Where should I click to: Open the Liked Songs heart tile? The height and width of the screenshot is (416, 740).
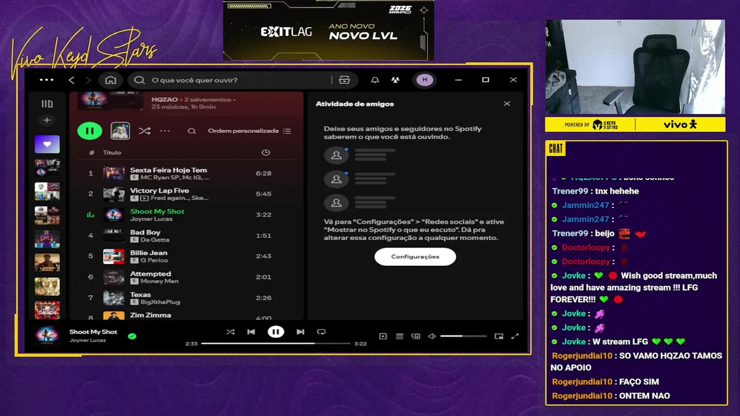point(47,144)
